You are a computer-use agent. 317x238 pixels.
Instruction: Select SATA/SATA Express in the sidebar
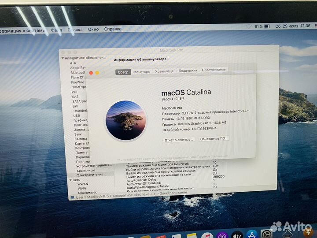pos(80,101)
